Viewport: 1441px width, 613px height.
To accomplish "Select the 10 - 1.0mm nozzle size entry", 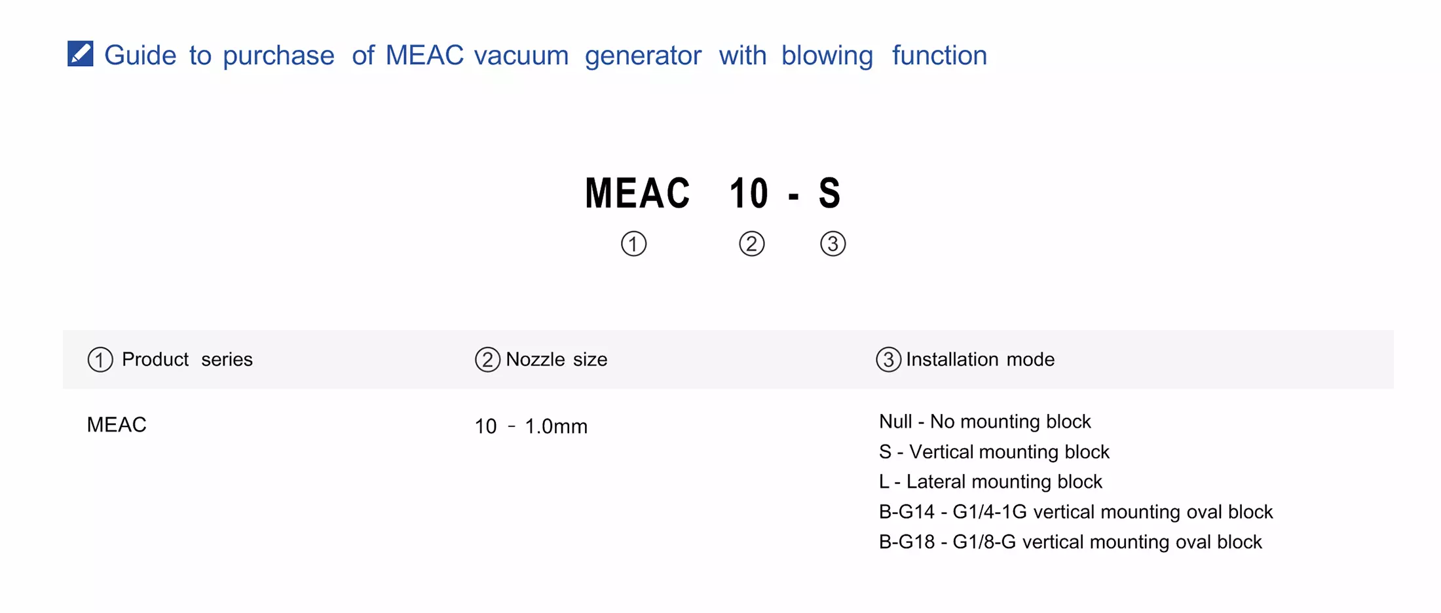I will pyautogui.click(x=531, y=426).
